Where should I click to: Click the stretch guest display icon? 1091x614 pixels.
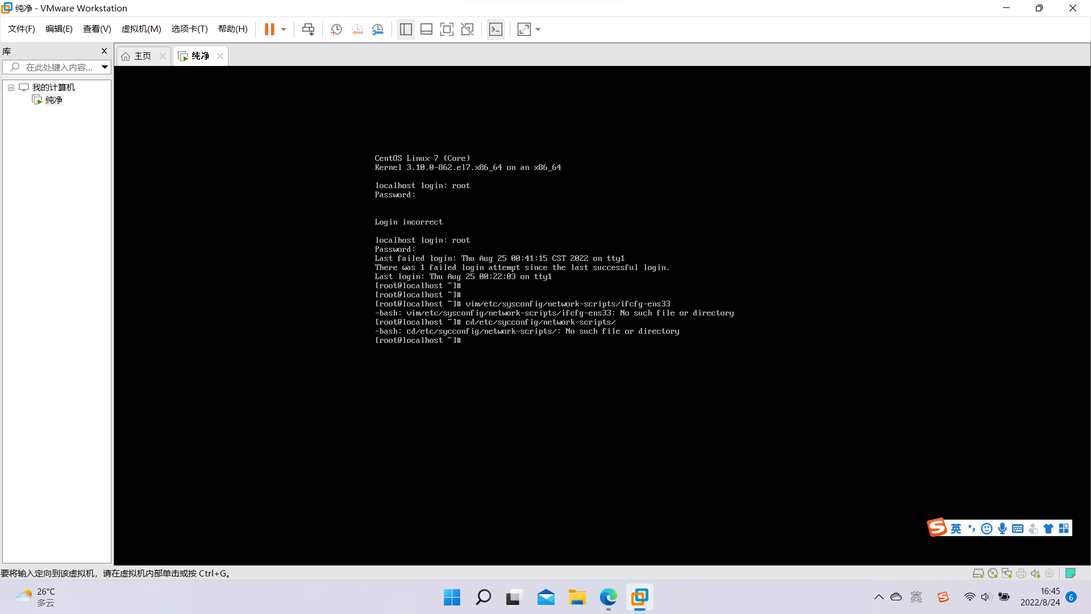(524, 30)
